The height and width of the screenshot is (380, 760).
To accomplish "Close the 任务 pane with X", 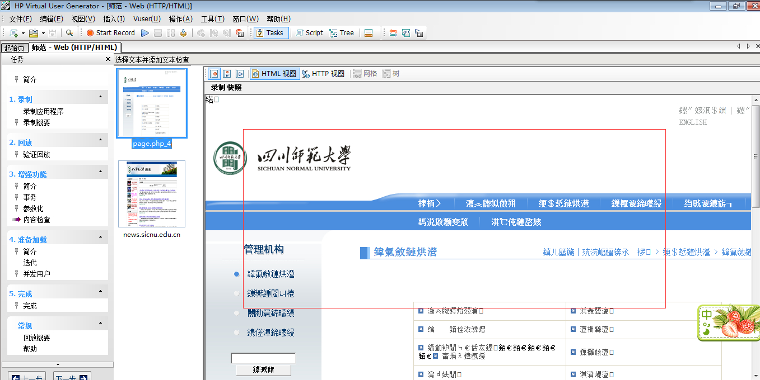I will 108,59.
